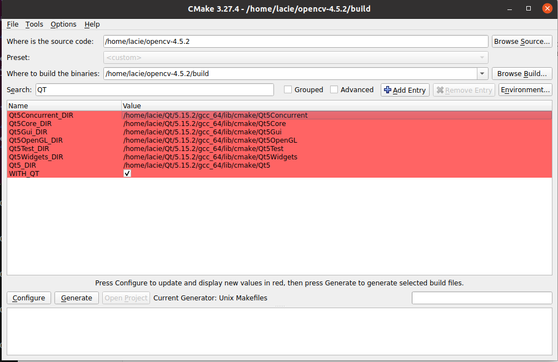This screenshot has height=362, width=558.
Task: Open the Preset dropdown
Action: (296, 58)
